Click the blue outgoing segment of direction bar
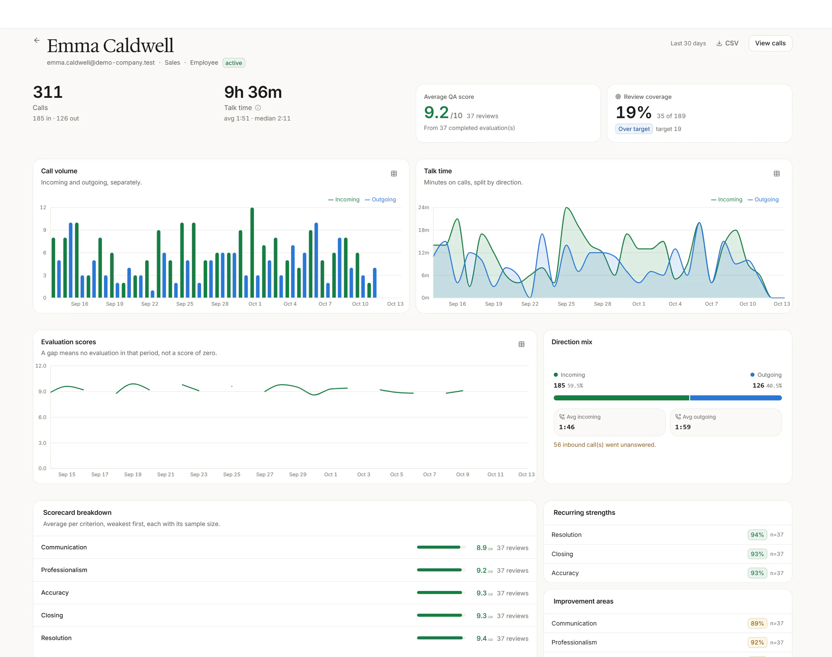This screenshot has width=832, height=657. pyautogui.click(x=736, y=398)
